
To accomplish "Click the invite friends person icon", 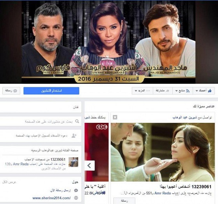I will click(74, 135).
